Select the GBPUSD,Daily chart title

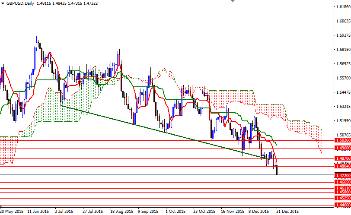point(20,3)
